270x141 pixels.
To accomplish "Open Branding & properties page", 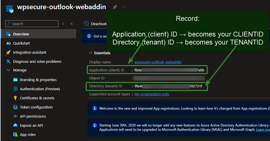I will tap(38, 80).
